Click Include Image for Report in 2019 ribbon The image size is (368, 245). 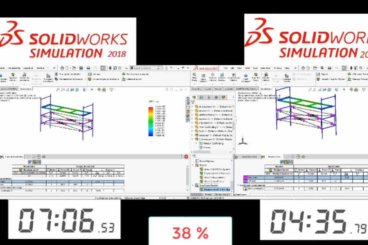(331, 79)
